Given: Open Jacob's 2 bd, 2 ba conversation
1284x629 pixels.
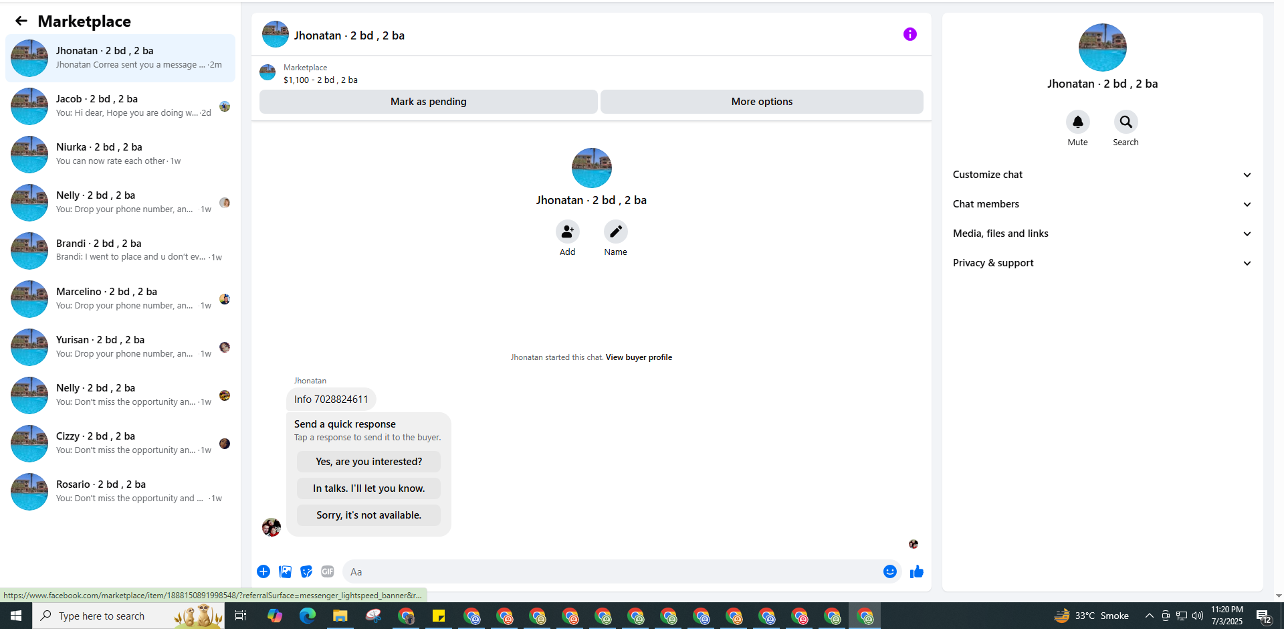Looking at the screenshot, I should pyautogui.click(x=120, y=106).
